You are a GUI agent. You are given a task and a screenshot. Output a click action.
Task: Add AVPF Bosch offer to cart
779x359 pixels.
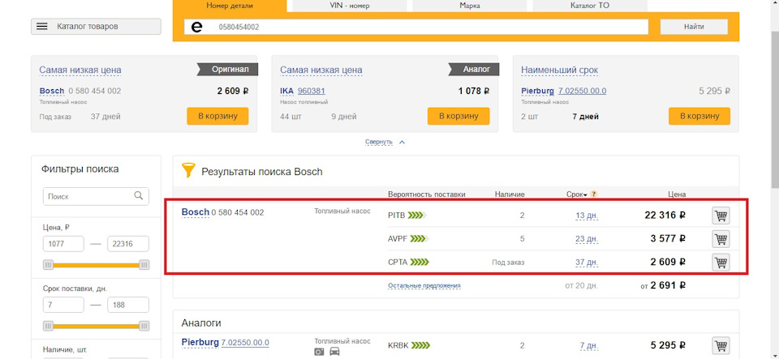pos(721,238)
